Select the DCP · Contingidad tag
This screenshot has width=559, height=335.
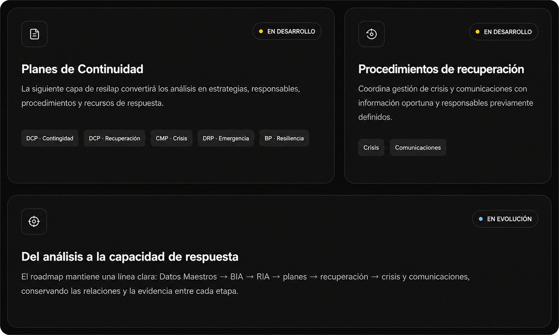click(50, 138)
